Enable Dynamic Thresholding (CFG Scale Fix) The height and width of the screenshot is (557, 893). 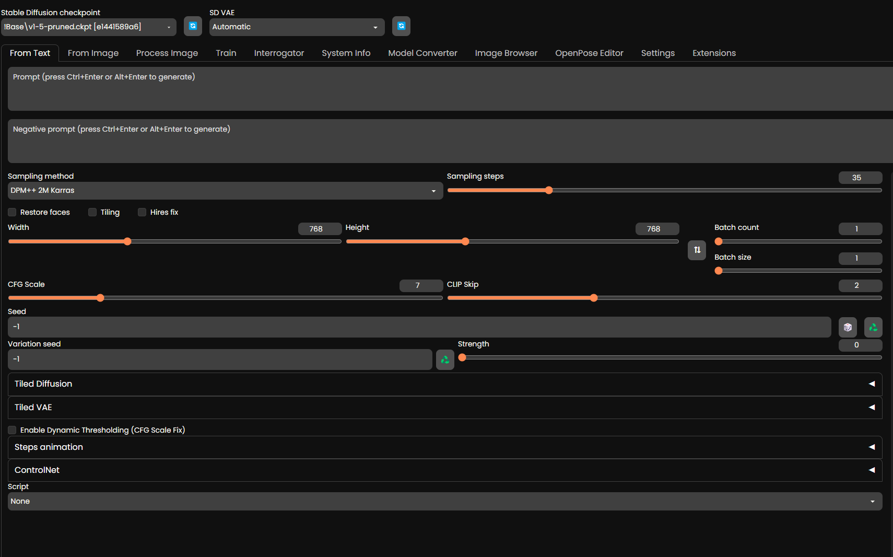click(x=11, y=430)
